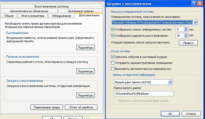
Task: Open Параметры under Быстродействие
Action: (86, 48)
